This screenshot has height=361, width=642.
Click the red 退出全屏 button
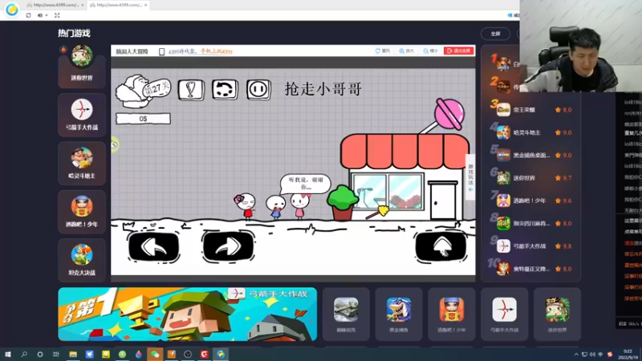point(458,51)
